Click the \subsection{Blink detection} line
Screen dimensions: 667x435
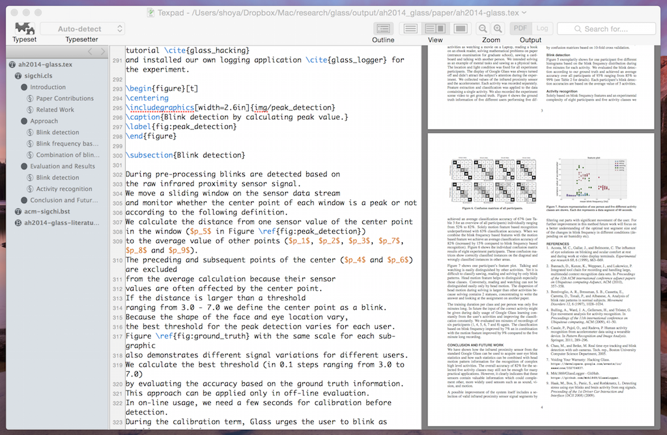pyautogui.click(x=186, y=155)
